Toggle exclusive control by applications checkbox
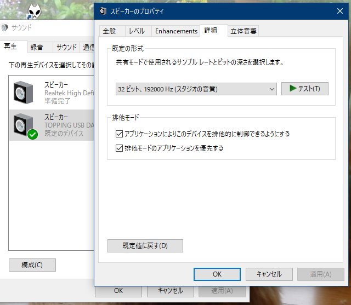The image size is (351, 305). point(120,134)
